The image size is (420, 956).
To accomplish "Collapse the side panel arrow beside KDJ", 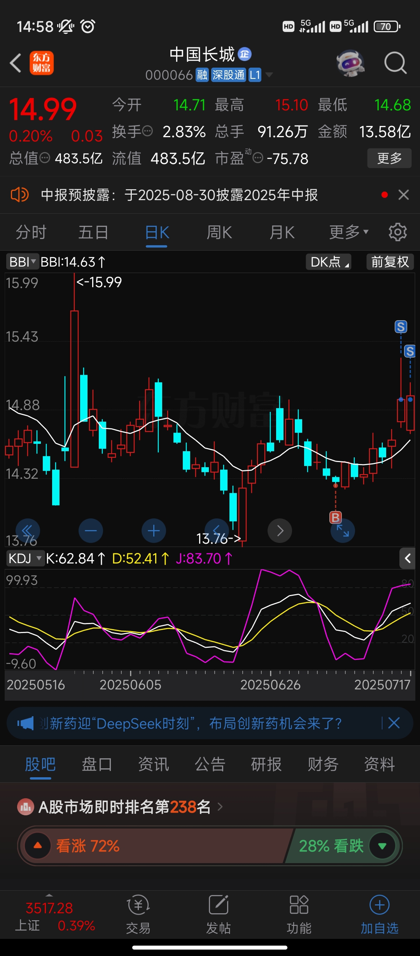I will click(407, 558).
